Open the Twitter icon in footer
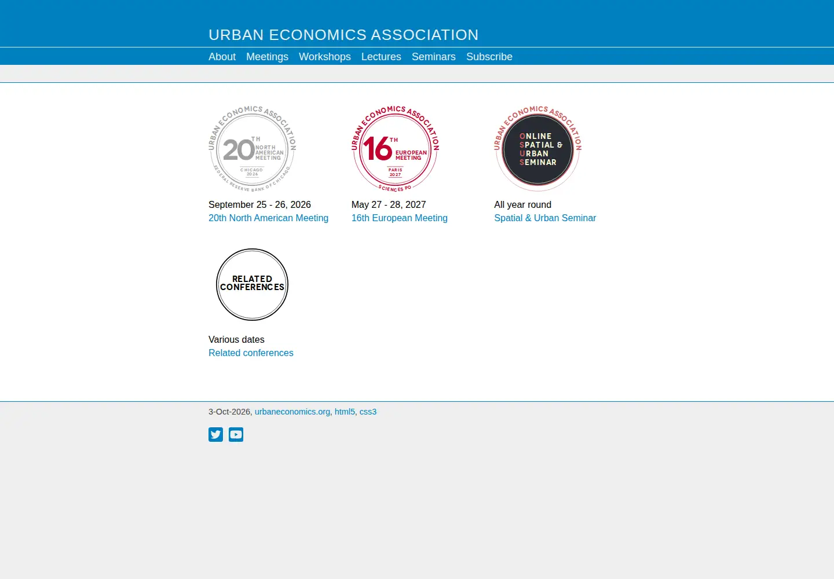834x579 pixels. [215, 434]
